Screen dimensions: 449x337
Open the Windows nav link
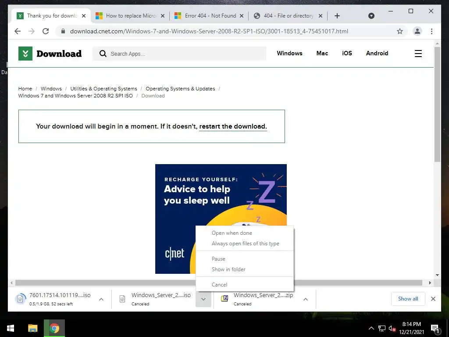click(289, 53)
